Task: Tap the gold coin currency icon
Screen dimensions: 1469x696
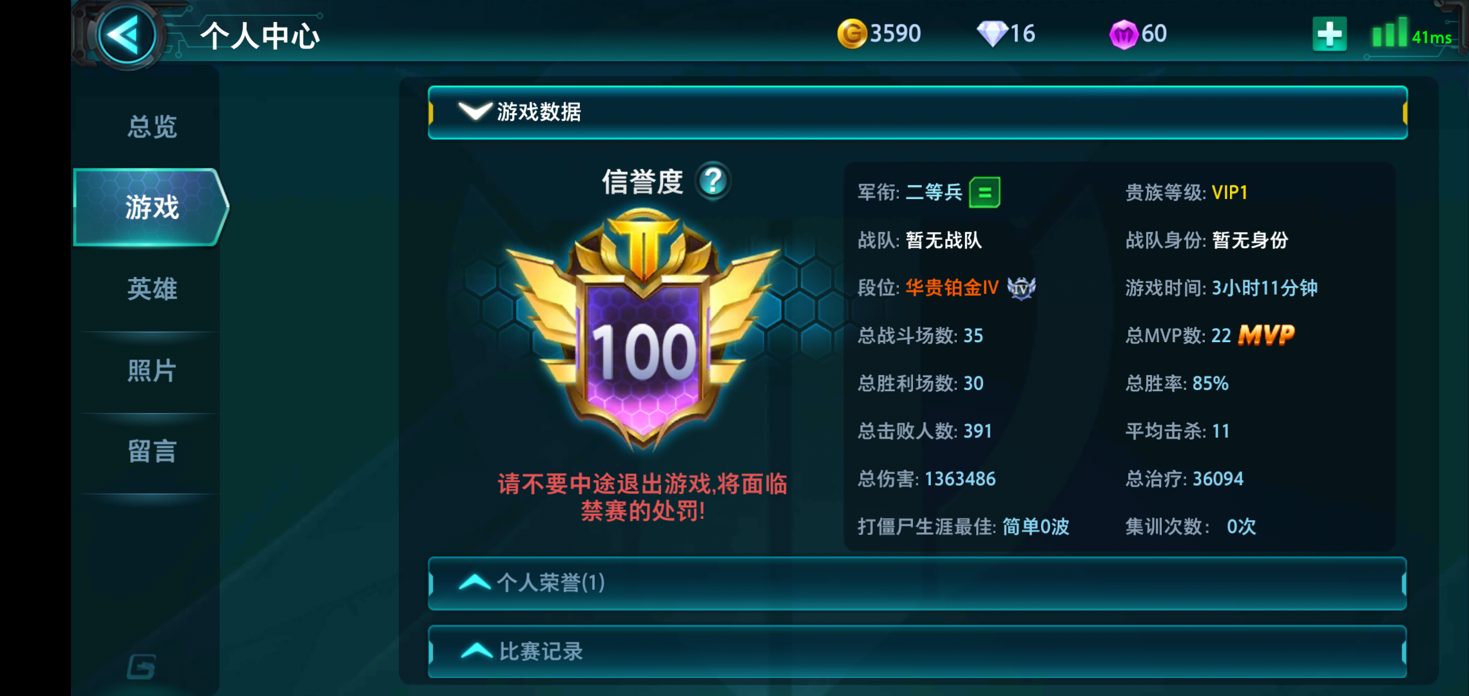Action: 852,34
